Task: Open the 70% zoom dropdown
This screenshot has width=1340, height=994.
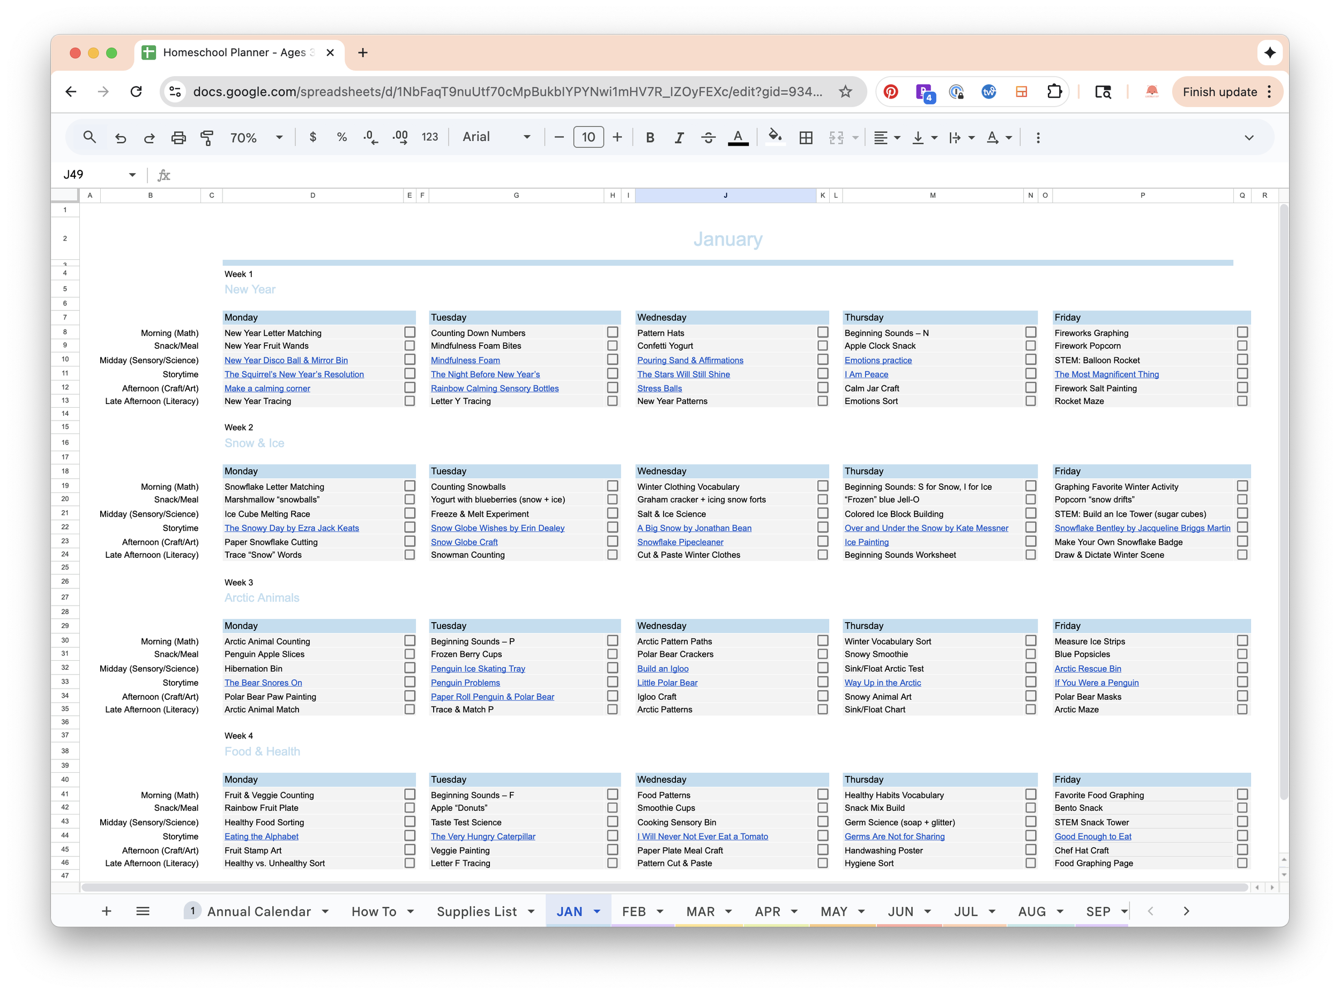Action: pos(256,138)
